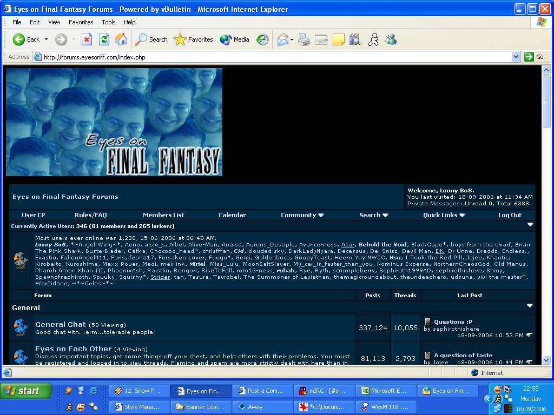Open the Mail toolbar button
The height and width of the screenshot is (415, 554).
282,39
